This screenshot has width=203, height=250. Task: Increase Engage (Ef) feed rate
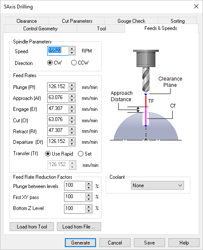72,107
